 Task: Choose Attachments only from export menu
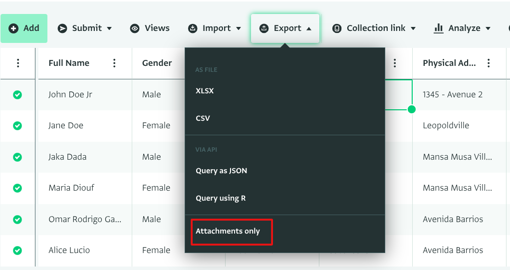click(228, 231)
